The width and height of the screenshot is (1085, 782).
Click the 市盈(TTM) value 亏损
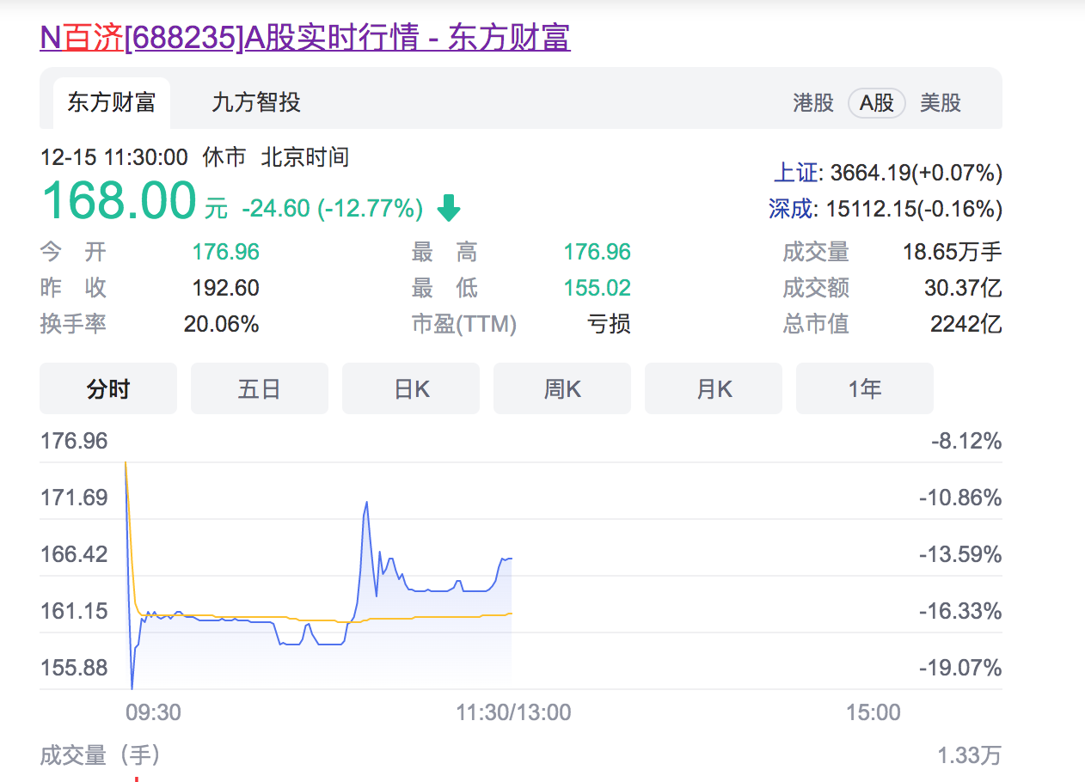609,324
